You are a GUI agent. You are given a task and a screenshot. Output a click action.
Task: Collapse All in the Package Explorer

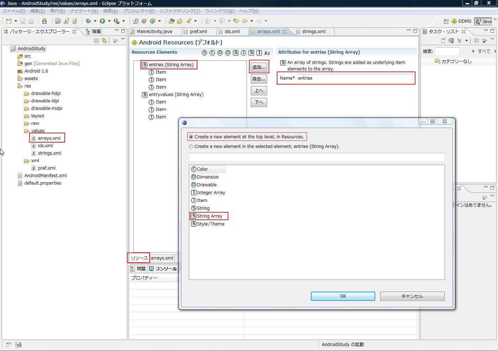96,41
